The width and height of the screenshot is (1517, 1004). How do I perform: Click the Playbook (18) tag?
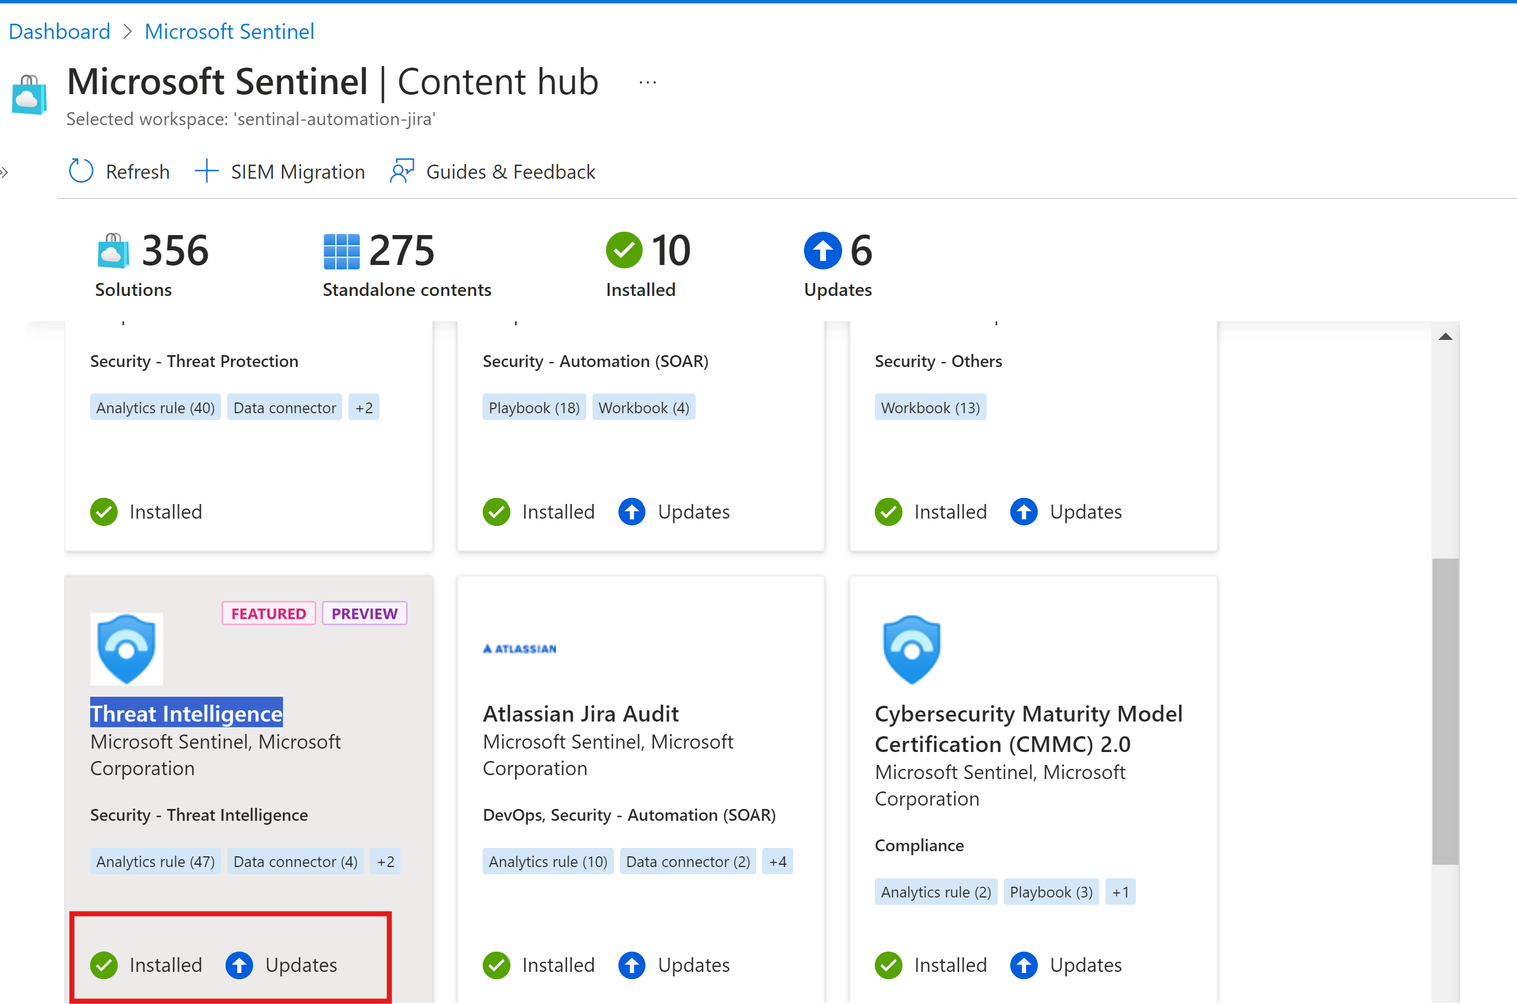point(534,407)
